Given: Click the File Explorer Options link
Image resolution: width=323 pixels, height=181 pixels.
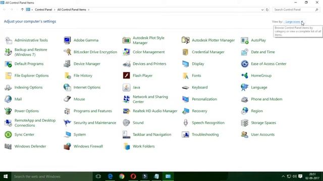Looking at the screenshot, I should tap(31, 75).
